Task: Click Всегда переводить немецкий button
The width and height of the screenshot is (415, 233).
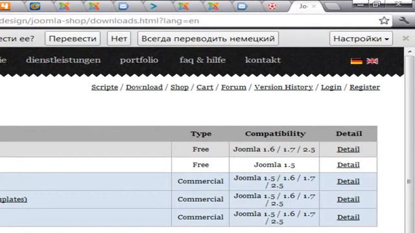Action: pos(208,39)
